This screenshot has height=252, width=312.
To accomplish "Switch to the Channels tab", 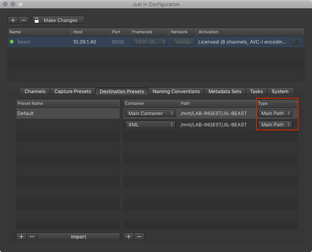I will 35,91.
